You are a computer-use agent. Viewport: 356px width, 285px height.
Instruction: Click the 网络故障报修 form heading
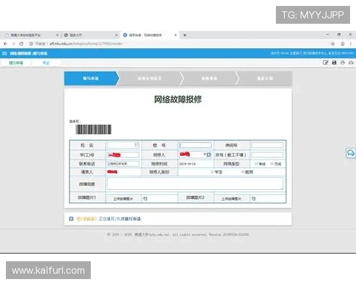178,99
